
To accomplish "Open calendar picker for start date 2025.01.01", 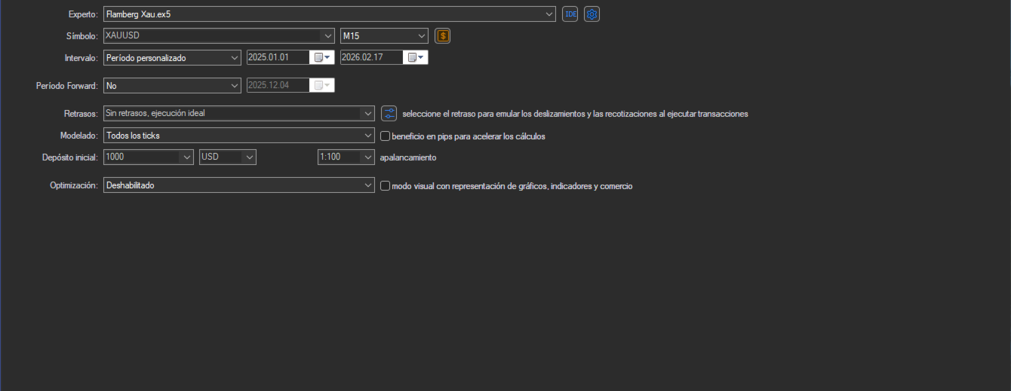I will 322,57.
